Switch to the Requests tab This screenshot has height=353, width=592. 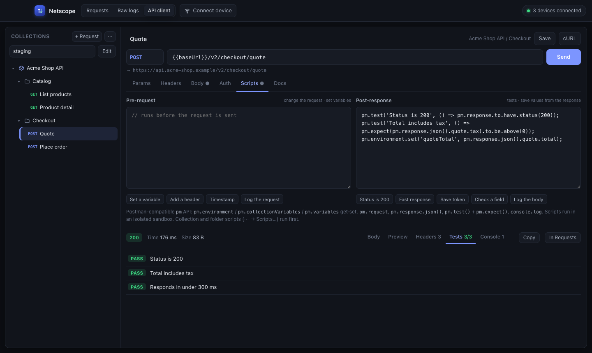(97, 11)
